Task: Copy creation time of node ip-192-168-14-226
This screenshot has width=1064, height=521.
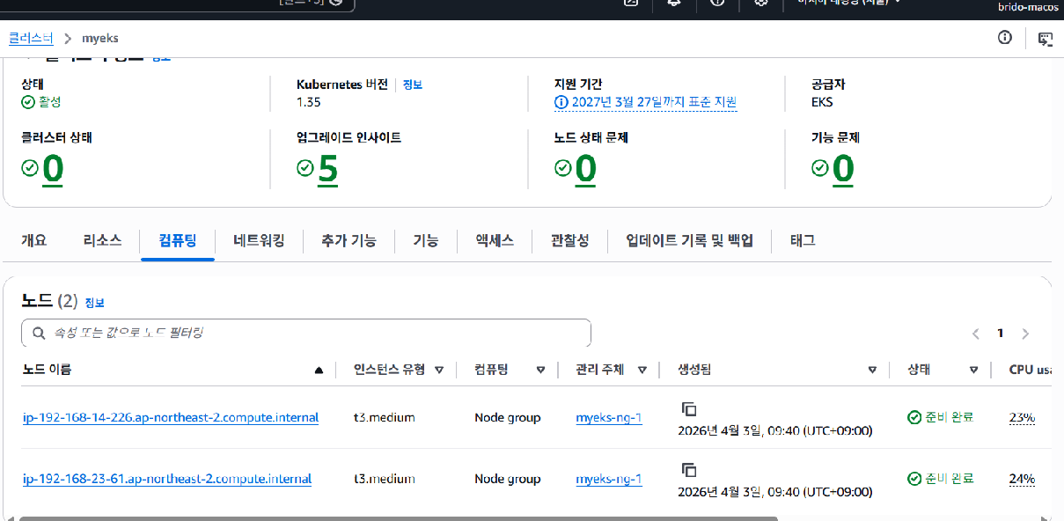Action: pyautogui.click(x=689, y=409)
